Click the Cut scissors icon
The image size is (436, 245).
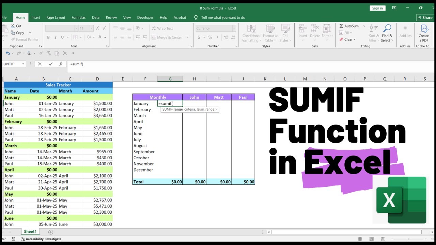(13, 26)
